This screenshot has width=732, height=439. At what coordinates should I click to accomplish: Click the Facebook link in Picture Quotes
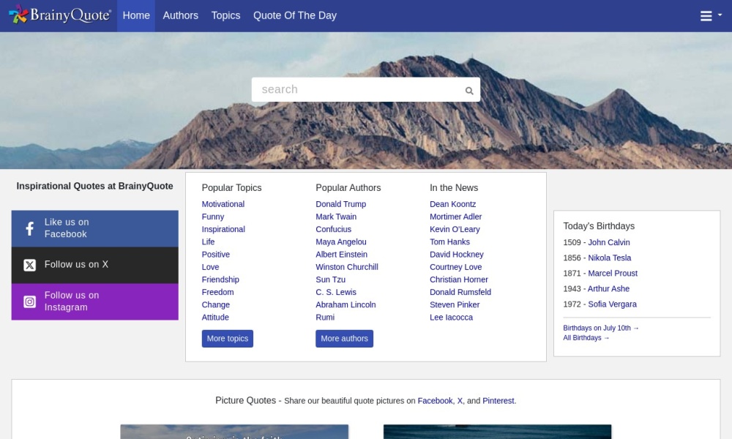pos(435,401)
